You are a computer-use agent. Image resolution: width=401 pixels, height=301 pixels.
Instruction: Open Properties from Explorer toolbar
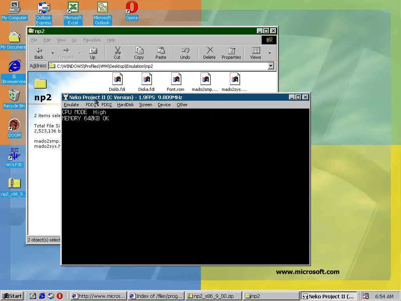[231, 53]
